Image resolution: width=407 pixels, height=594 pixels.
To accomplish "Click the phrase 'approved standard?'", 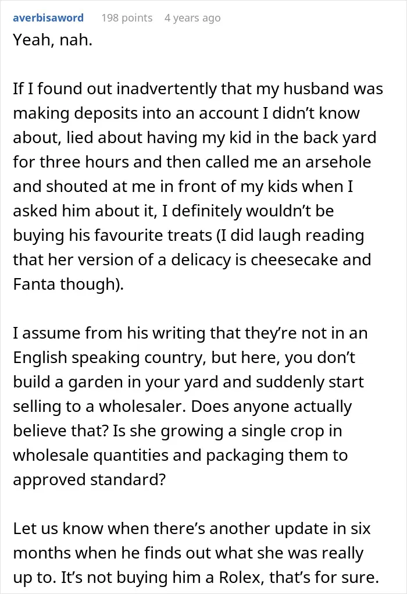I will 90,479.
